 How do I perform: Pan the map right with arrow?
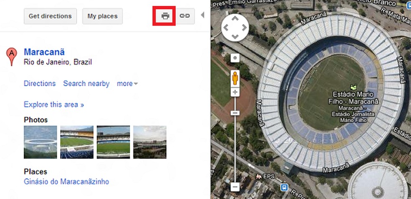point(245,27)
